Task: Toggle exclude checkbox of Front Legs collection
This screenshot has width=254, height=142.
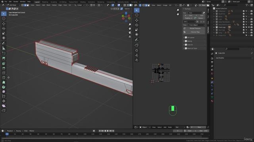Action: 244,27
